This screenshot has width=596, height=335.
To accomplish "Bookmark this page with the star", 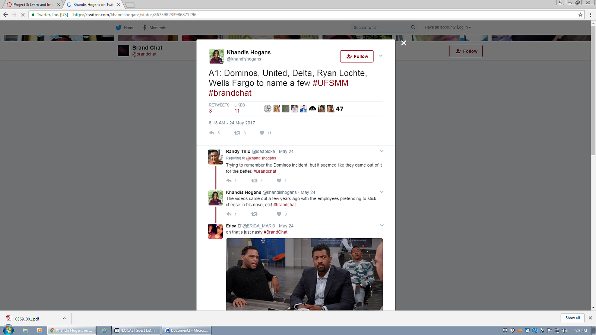I will 580,15.
